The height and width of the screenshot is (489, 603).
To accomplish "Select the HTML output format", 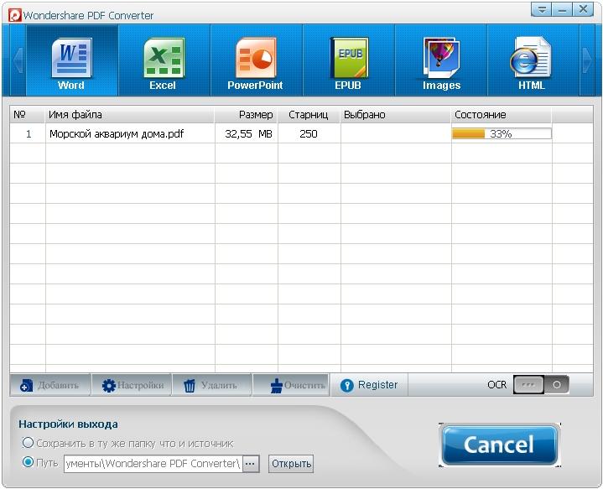I will (x=533, y=60).
